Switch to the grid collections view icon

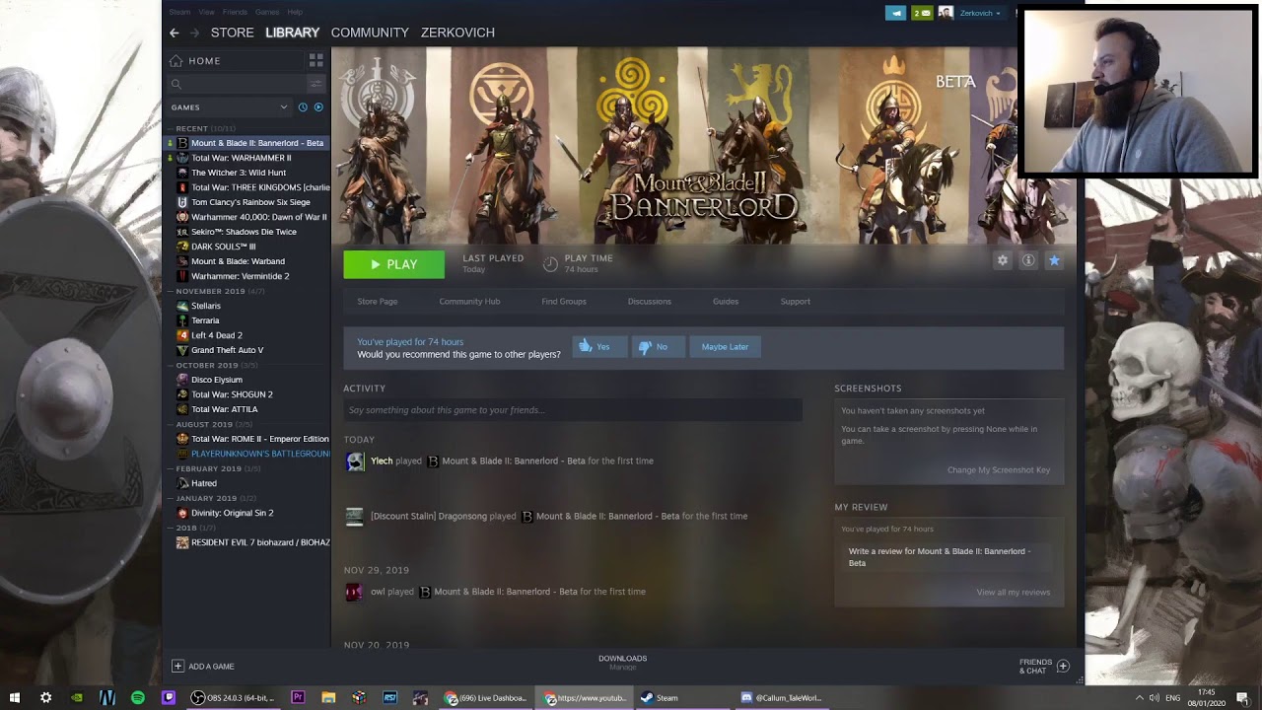(316, 60)
